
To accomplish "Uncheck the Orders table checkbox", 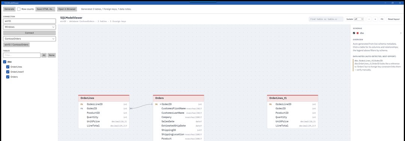I will [x=8, y=77].
